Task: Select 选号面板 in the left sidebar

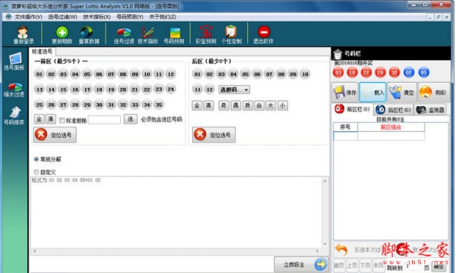Action: pos(14,61)
